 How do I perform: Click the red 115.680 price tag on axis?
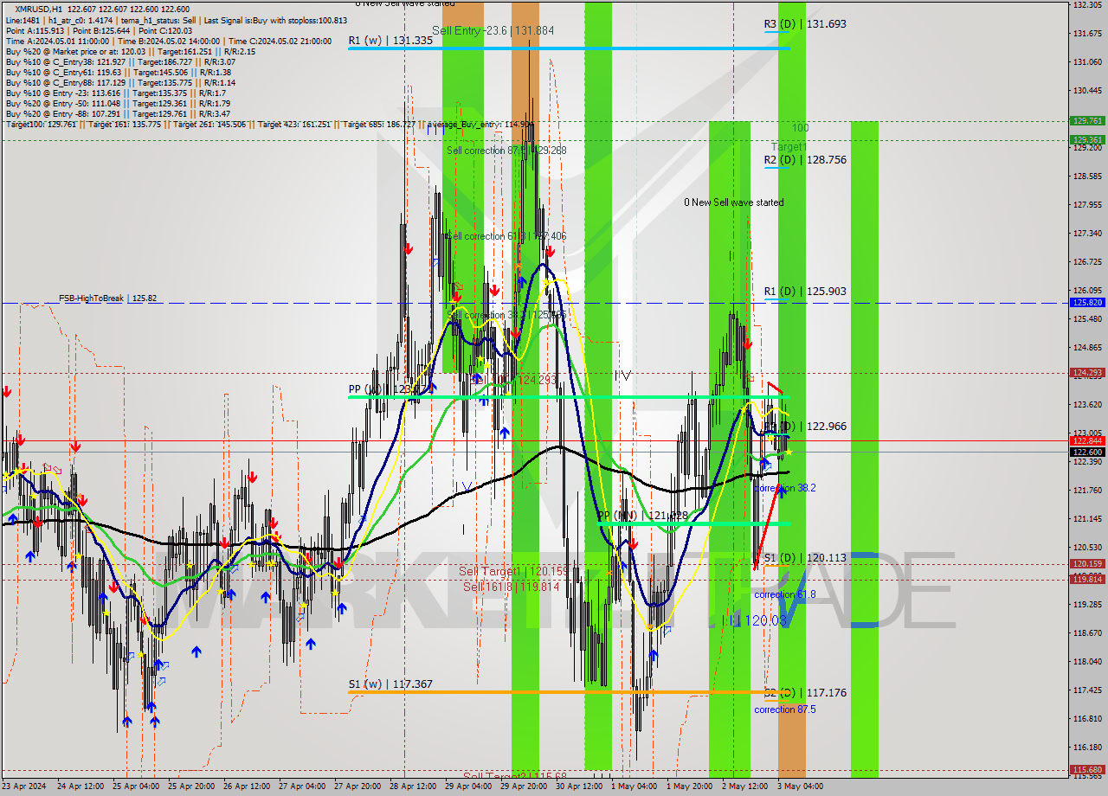1087,769
